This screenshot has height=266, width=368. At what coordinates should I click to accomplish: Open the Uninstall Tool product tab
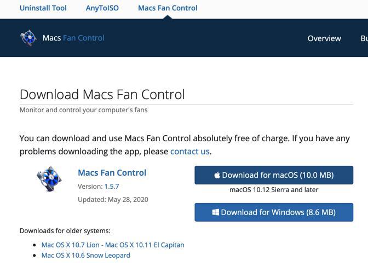(x=43, y=8)
